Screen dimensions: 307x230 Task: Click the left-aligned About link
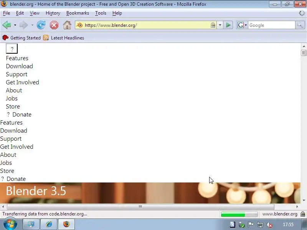(8, 155)
